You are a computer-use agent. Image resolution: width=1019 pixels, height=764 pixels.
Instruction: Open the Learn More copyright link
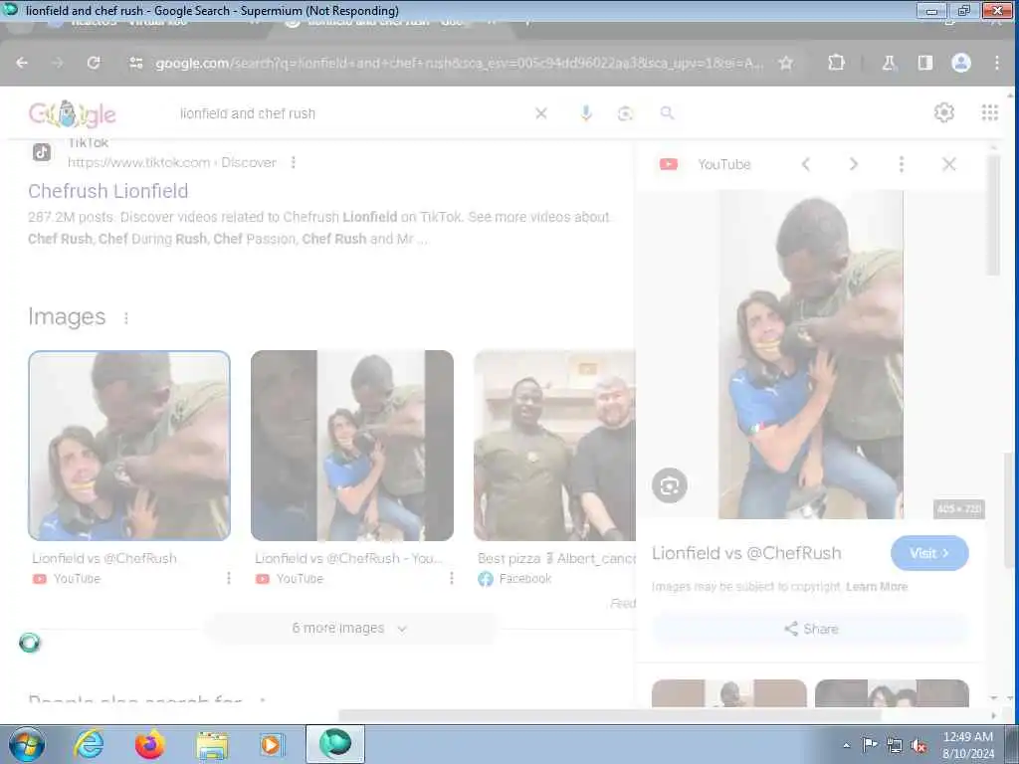[876, 587]
